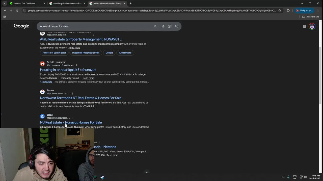Click View photo after $33,000
This screenshot has height=181, width=323.
[x=116, y=152]
